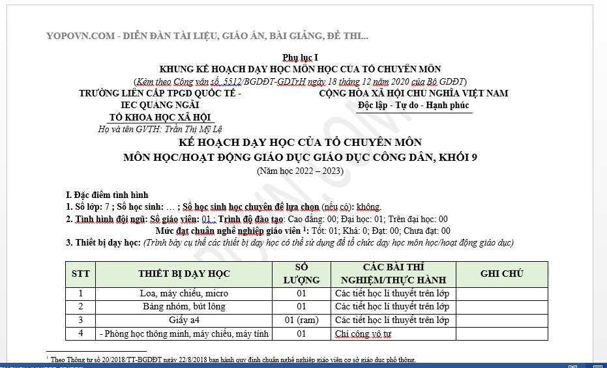
Task: Click the 'STT' table header cell
Action: pos(81,274)
